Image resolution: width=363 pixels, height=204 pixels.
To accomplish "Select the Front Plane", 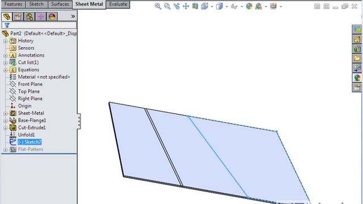I will (30, 84).
